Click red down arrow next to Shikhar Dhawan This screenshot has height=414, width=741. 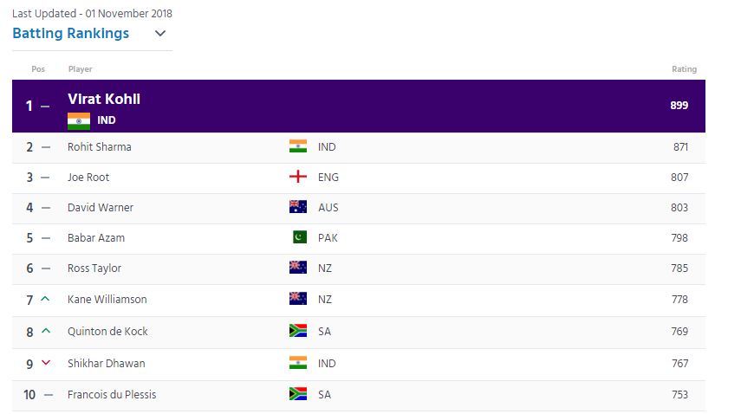pos(46,363)
